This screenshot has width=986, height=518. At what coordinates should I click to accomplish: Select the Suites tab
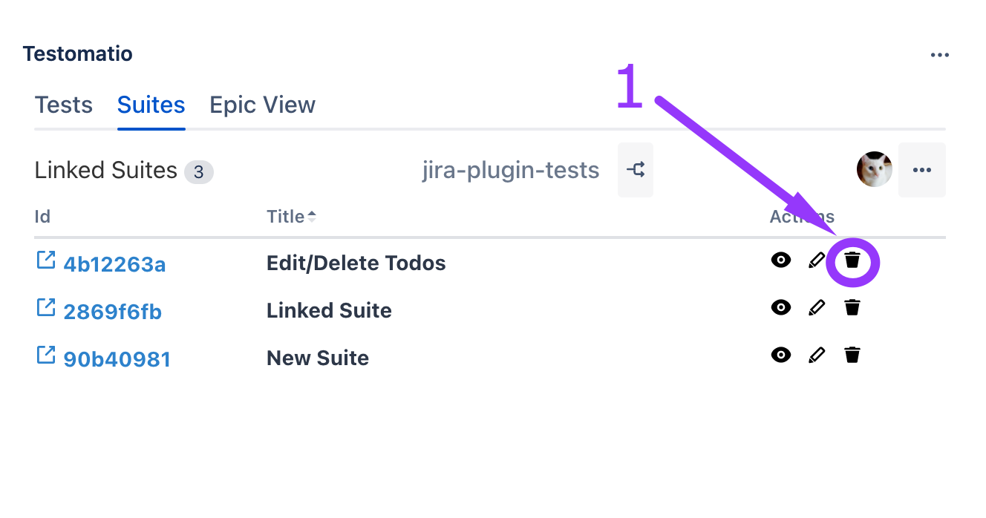151,105
